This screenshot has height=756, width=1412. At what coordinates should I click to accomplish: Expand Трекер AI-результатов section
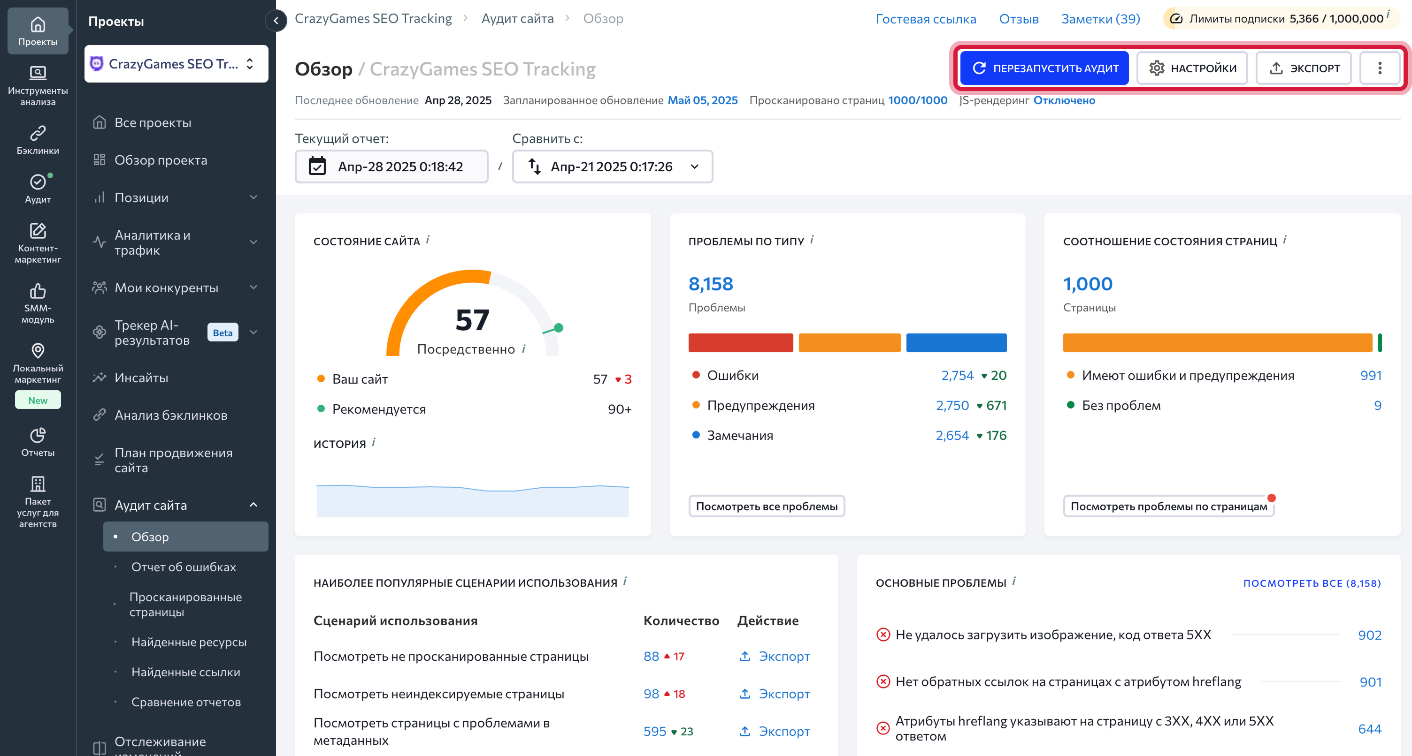[253, 332]
